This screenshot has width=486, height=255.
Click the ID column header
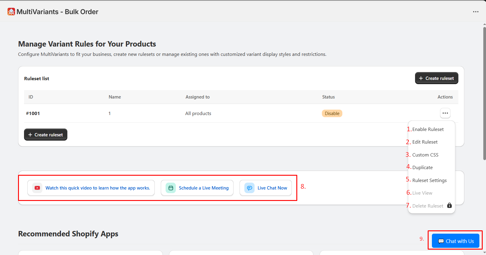click(x=31, y=97)
